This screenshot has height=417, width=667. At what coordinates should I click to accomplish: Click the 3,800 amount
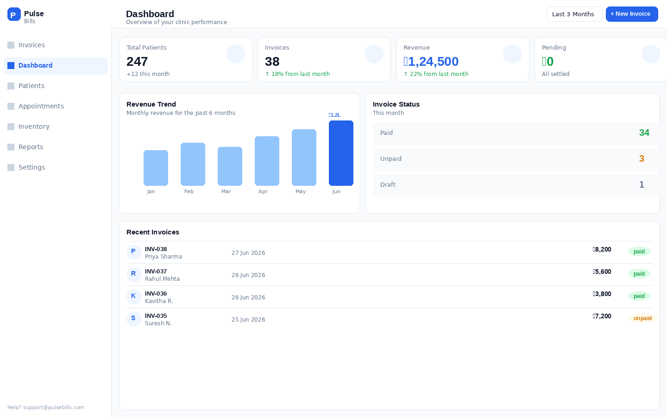[x=602, y=294]
